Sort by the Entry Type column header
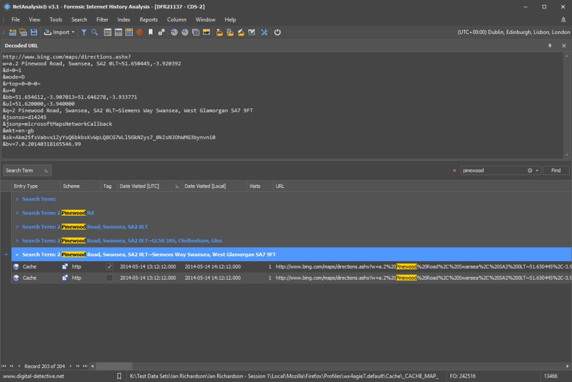 (x=36, y=186)
